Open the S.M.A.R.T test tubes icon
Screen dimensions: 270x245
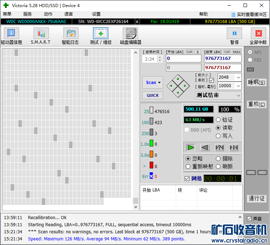pyautogui.click(x=41, y=33)
